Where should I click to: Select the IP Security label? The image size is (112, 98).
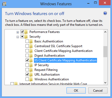pyautogui.click(x=42, y=65)
